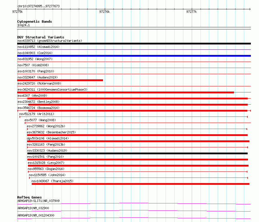
Task: Click the 97277k ruler label
Action: coord(191,12)
